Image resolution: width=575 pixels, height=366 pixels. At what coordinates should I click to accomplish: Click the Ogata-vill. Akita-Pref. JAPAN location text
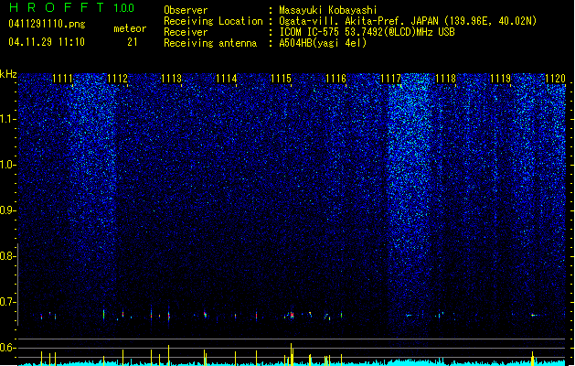(408, 21)
